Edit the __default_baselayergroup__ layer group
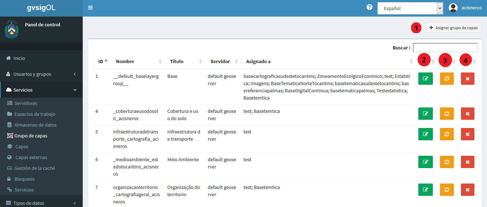This screenshot has height=207, width=487. (425, 79)
